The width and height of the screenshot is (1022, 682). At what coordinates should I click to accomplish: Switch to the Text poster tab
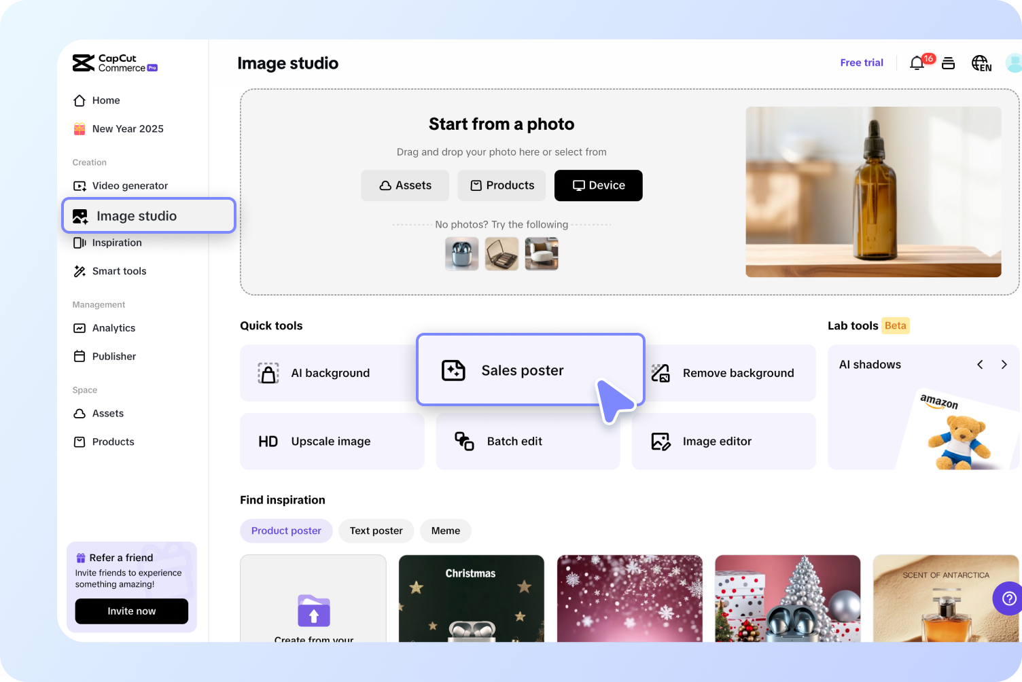(x=376, y=531)
